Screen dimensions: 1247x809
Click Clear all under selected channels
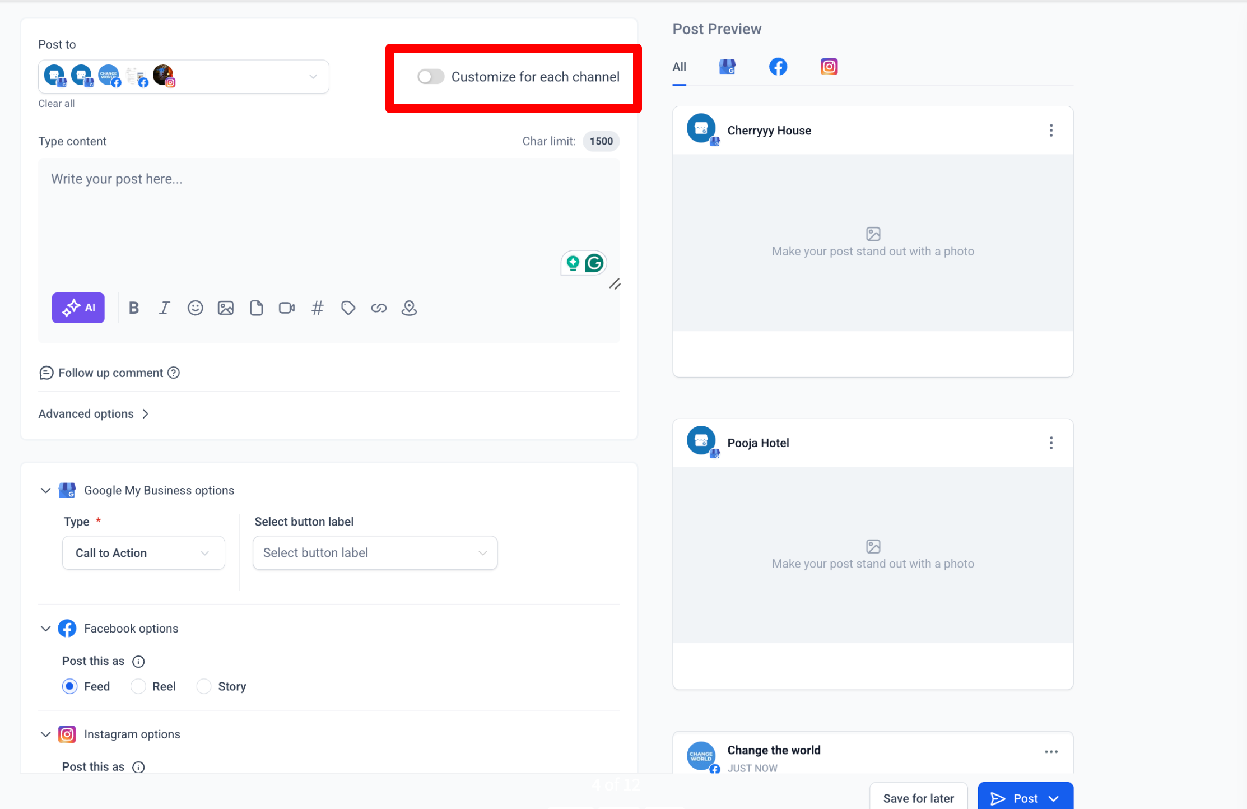coord(56,103)
